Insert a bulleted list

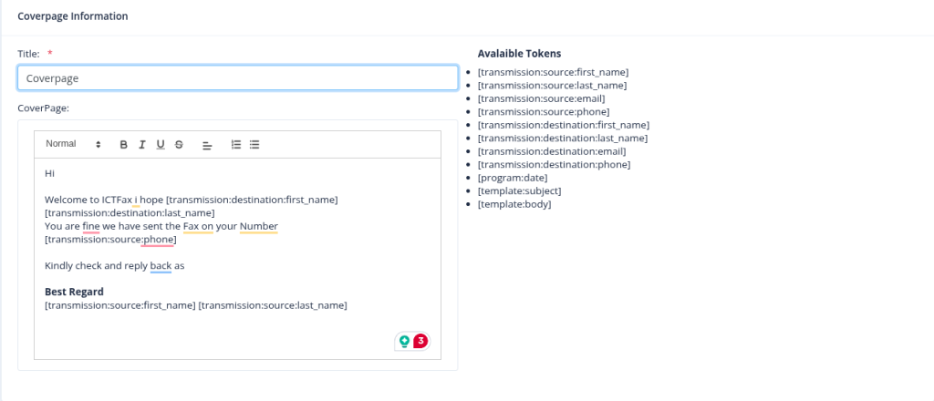click(254, 144)
